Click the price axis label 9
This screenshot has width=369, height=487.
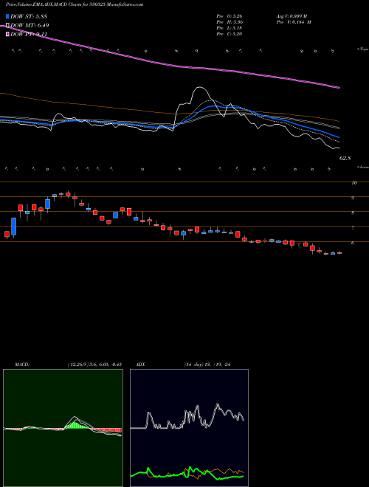(x=353, y=198)
